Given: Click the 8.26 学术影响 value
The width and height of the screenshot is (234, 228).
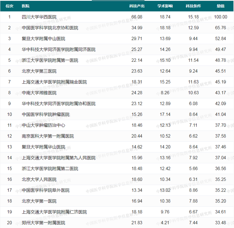Looking at the screenshot, I should [x=165, y=93].
